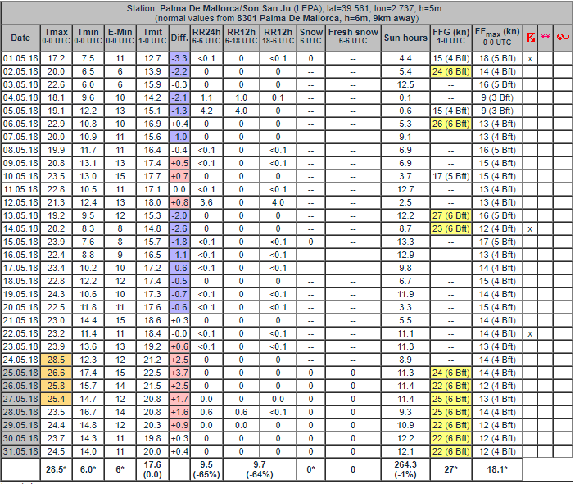
Task: Select the Sun hours column header
Action: tap(405, 38)
